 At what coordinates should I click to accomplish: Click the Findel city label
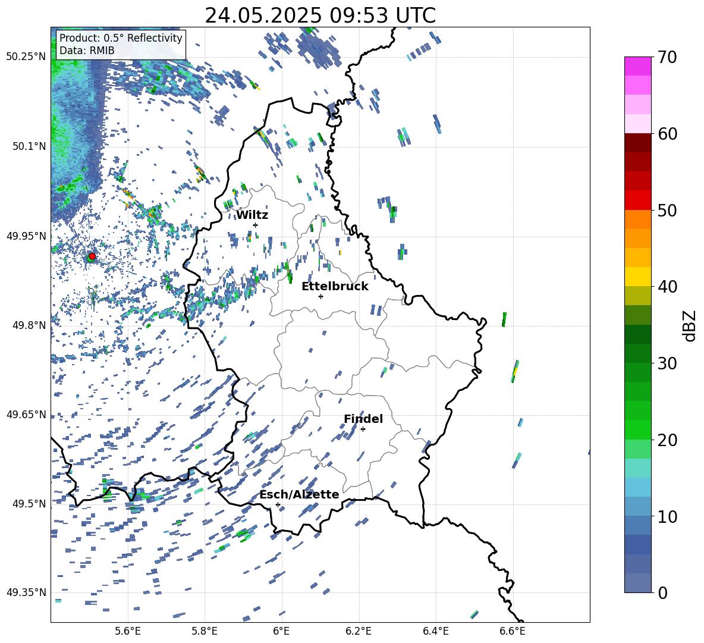363,419
